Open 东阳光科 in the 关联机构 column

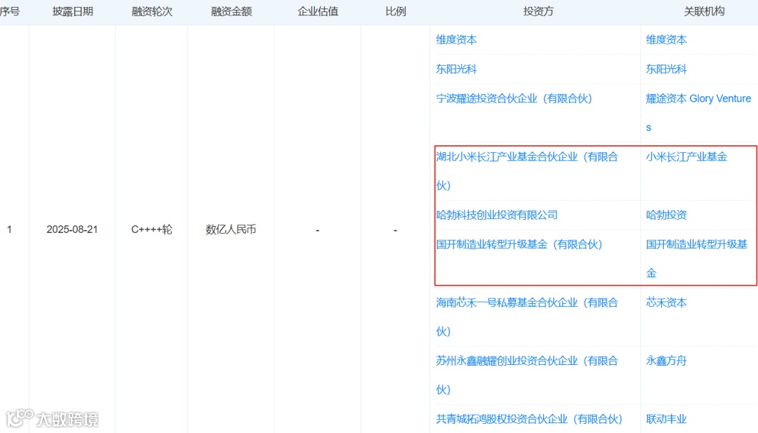pyautogui.click(x=666, y=69)
